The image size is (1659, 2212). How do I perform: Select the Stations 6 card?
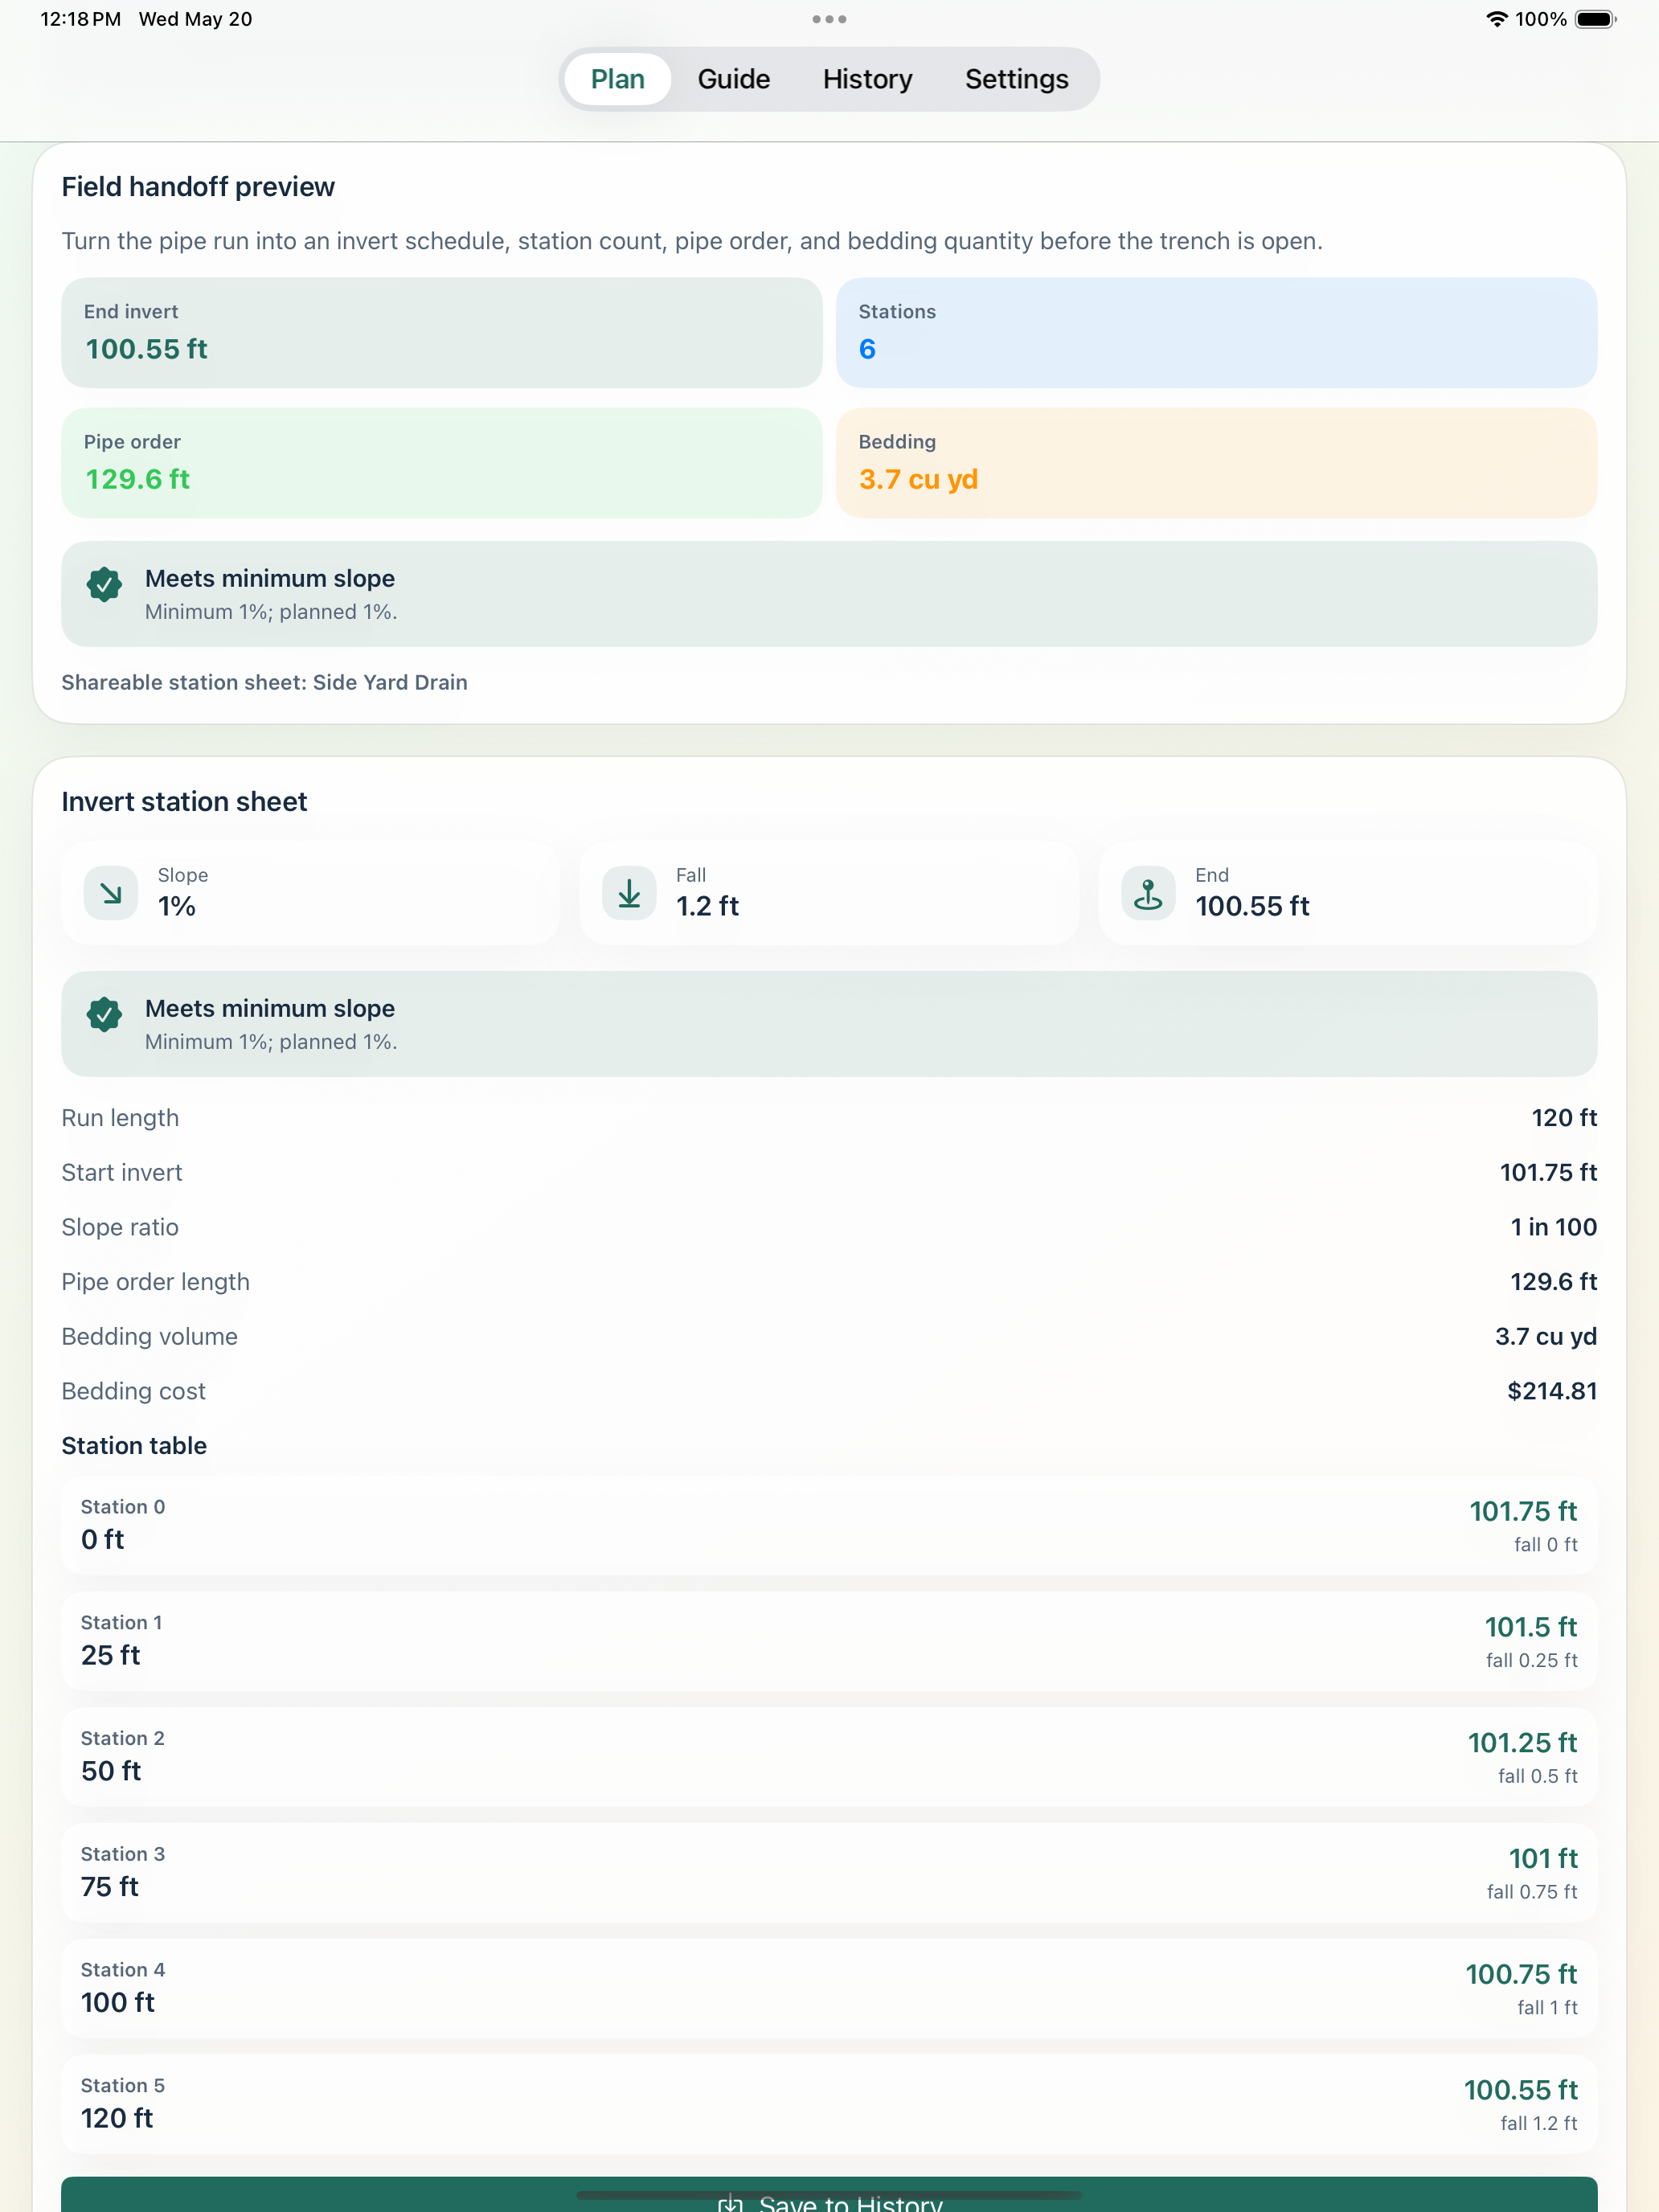[1216, 332]
